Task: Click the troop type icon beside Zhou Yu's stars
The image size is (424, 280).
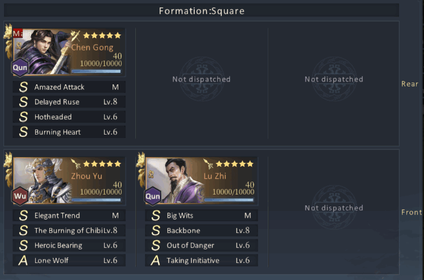Action: (75, 164)
